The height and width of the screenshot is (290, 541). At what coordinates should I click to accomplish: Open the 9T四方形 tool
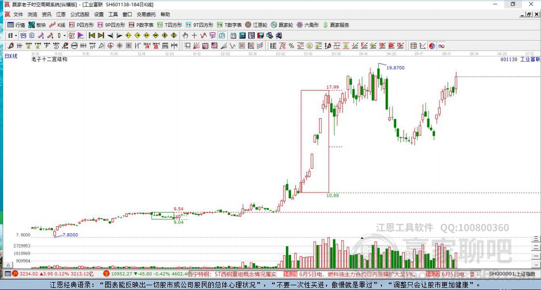click(199, 25)
